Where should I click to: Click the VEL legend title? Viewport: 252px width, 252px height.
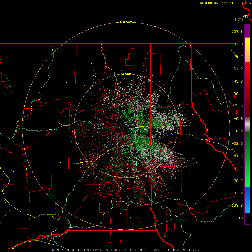pos(246,17)
